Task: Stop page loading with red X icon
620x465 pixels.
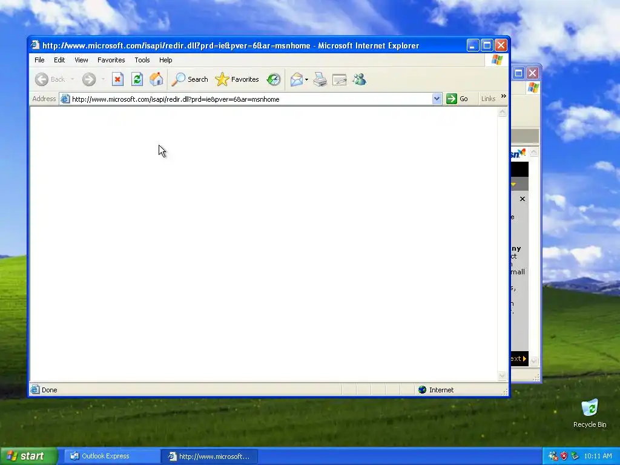Action: point(117,79)
